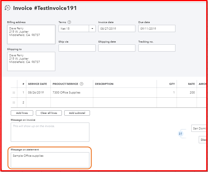The image size is (208, 172).
Task: Click the Message on statement text box
Action: click(50, 160)
